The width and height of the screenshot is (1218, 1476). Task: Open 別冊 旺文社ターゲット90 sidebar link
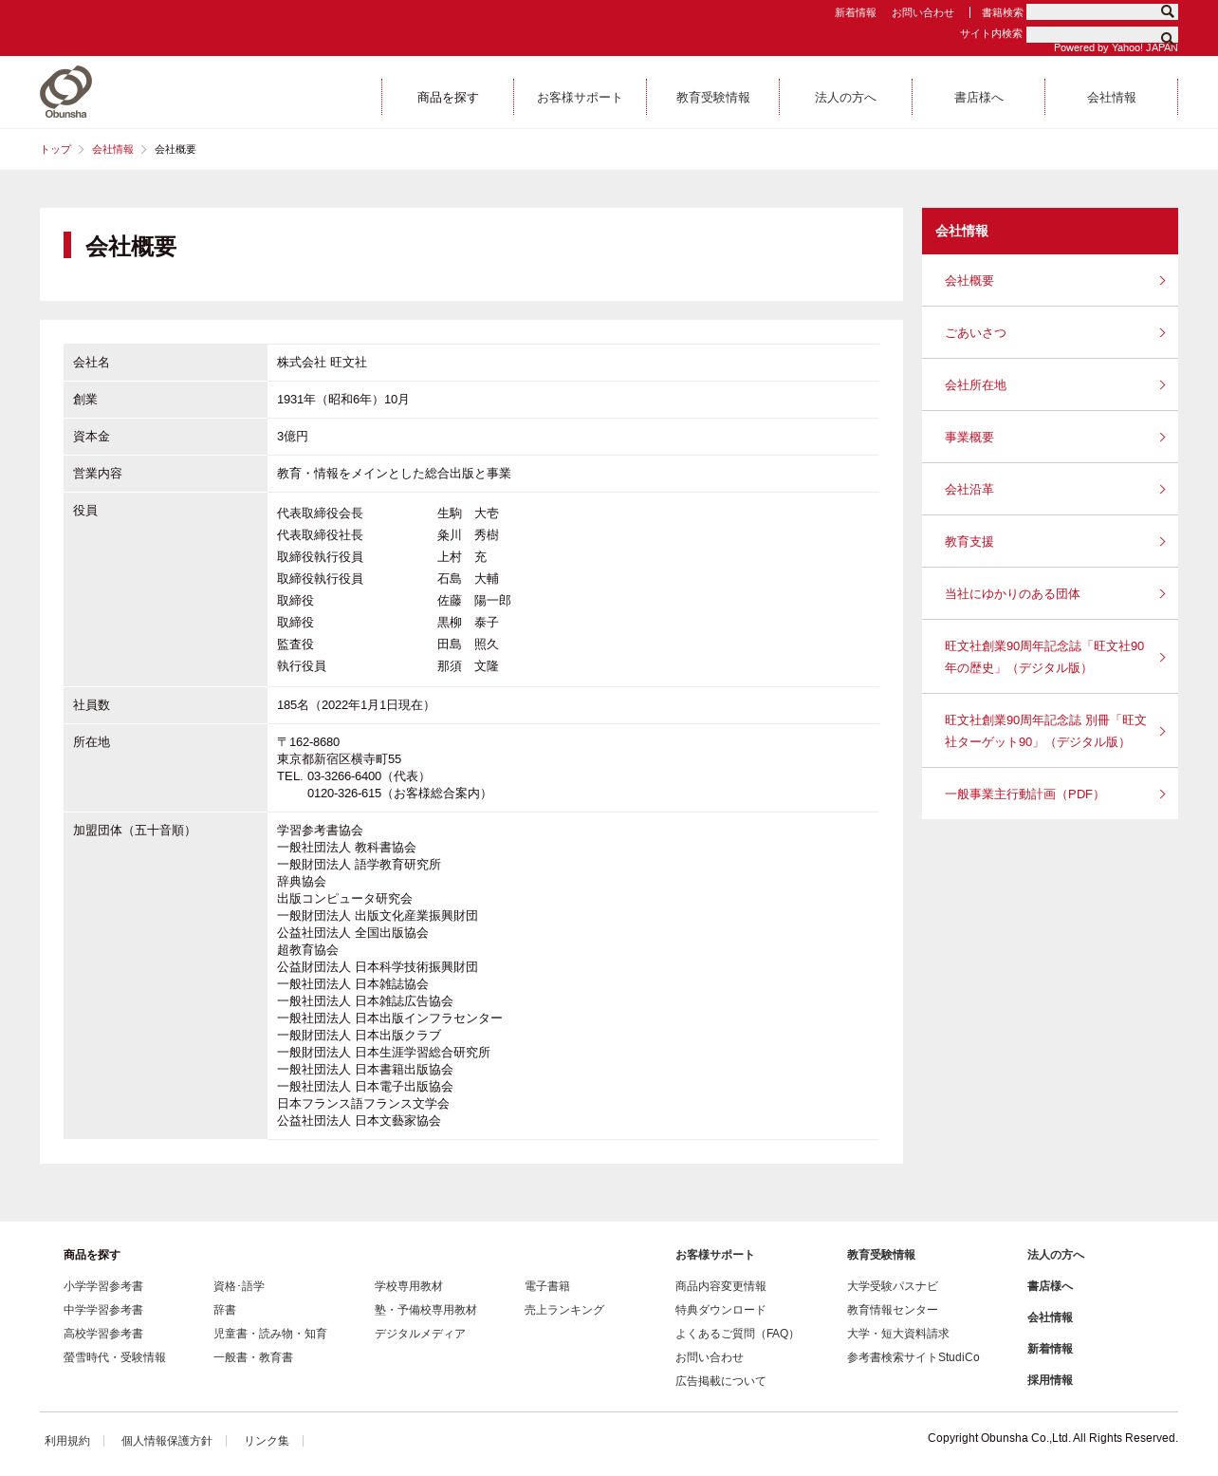coord(1050,730)
